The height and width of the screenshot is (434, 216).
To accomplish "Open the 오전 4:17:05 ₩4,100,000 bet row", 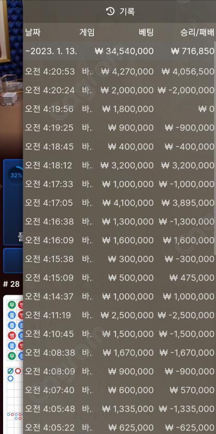I will (120, 203).
